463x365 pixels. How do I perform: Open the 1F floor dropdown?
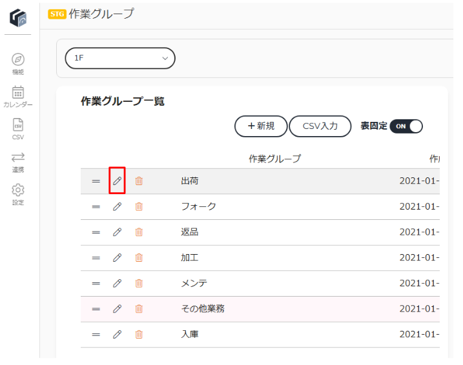pos(120,58)
